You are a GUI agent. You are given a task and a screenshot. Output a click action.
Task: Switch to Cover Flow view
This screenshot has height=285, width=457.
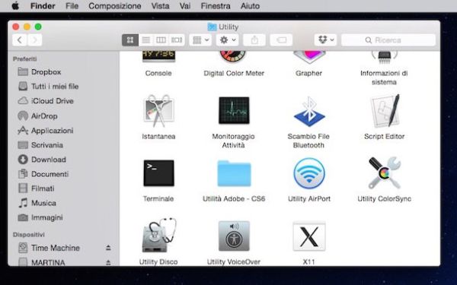point(177,40)
